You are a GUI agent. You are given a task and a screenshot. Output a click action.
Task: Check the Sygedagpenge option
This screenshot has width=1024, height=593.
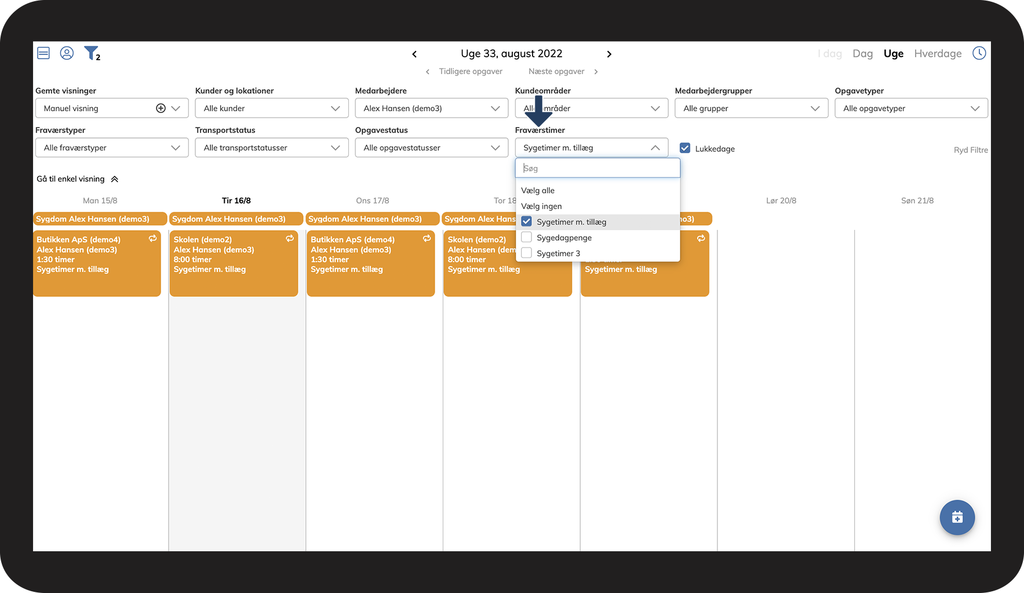coord(526,237)
